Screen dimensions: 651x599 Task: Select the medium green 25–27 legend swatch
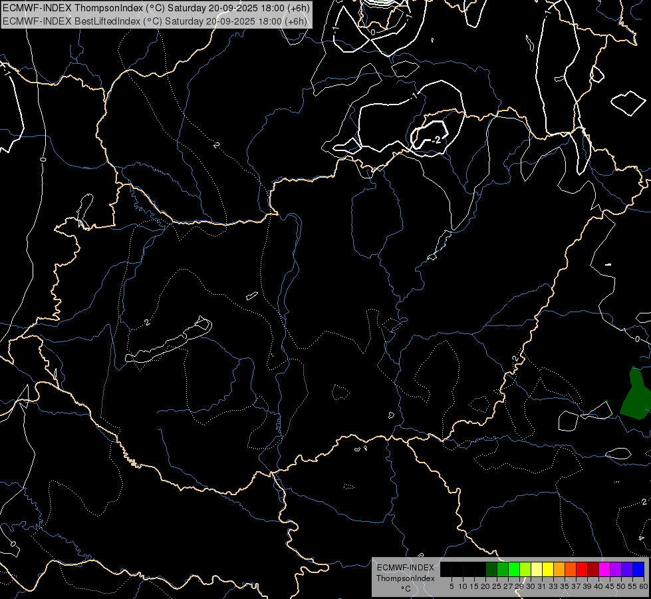pyautogui.click(x=503, y=569)
